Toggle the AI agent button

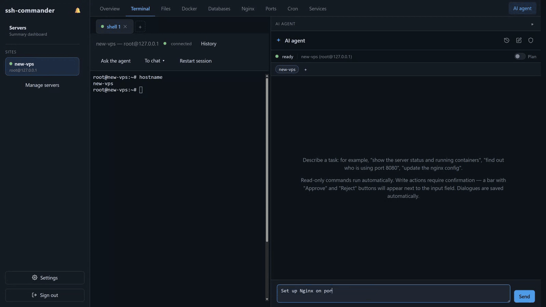(x=522, y=9)
